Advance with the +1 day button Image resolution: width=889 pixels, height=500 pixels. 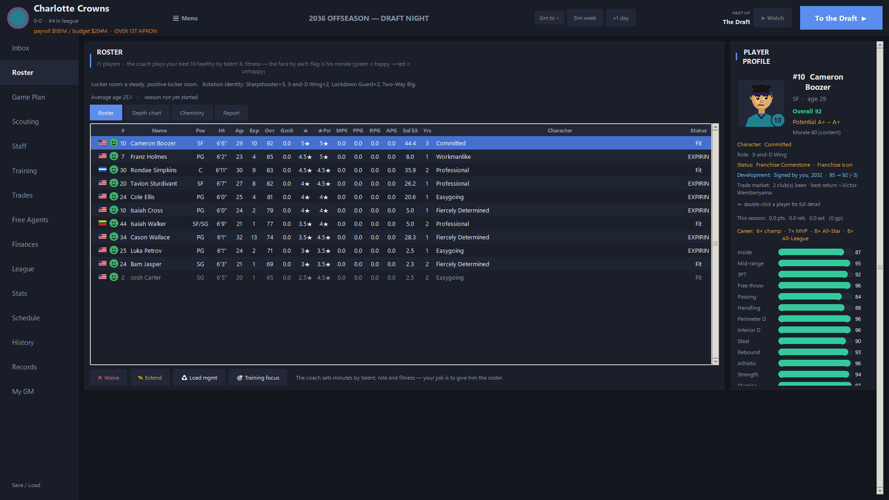click(x=620, y=18)
